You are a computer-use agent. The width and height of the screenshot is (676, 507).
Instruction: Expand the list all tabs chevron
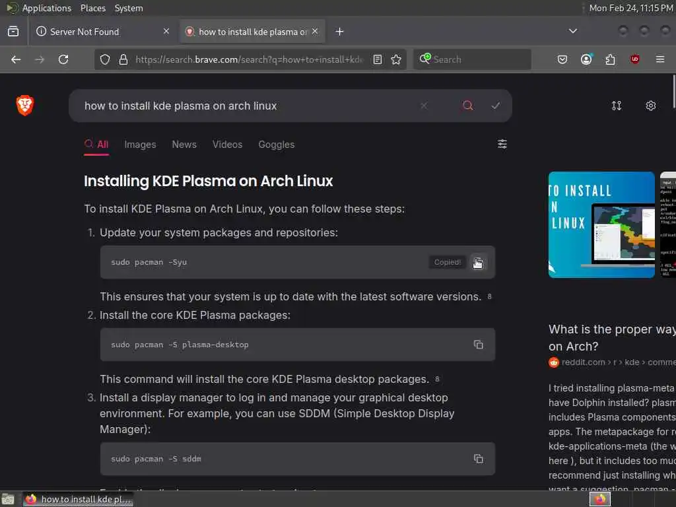573,31
